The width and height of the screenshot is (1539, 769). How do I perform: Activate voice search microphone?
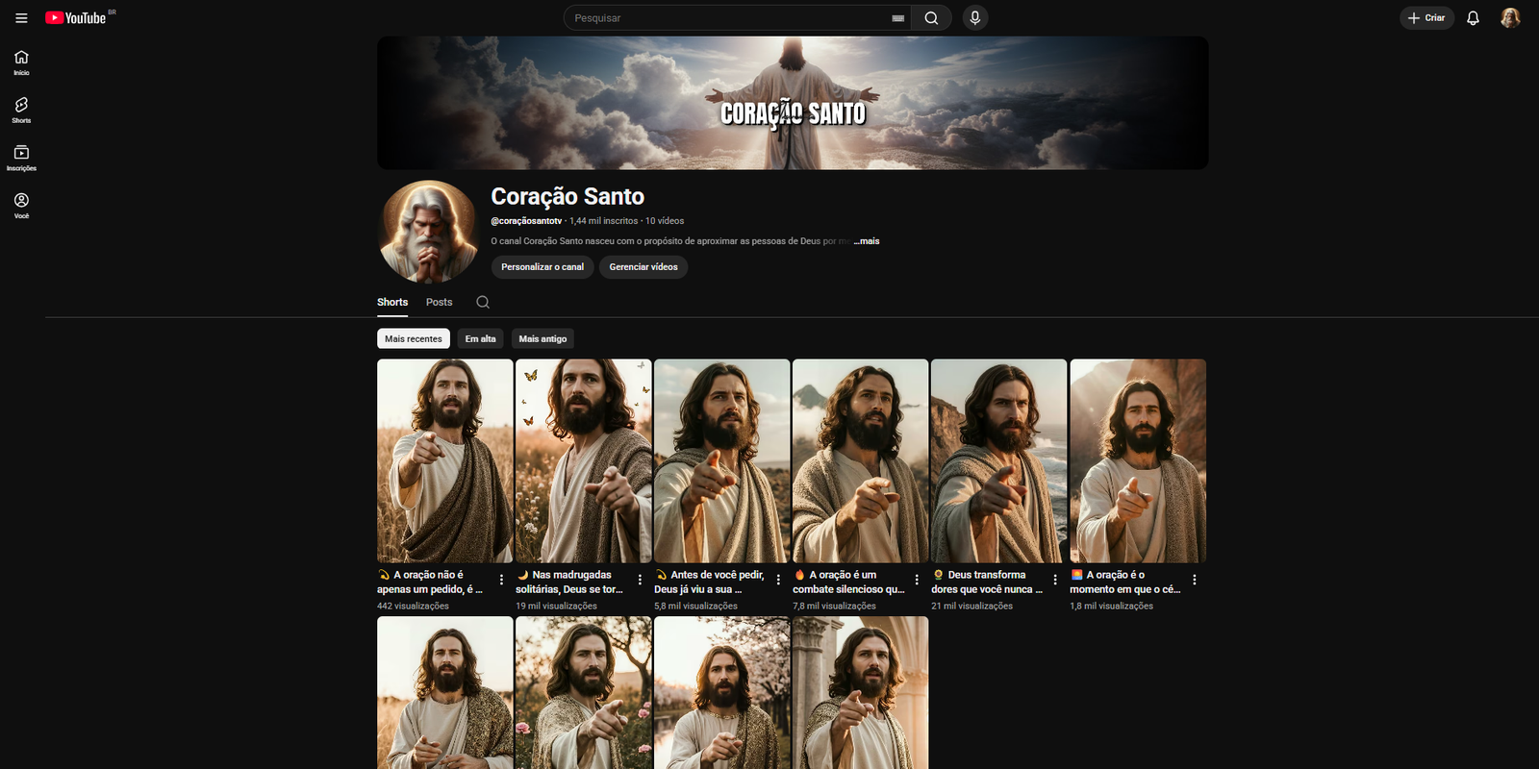pyautogui.click(x=974, y=18)
